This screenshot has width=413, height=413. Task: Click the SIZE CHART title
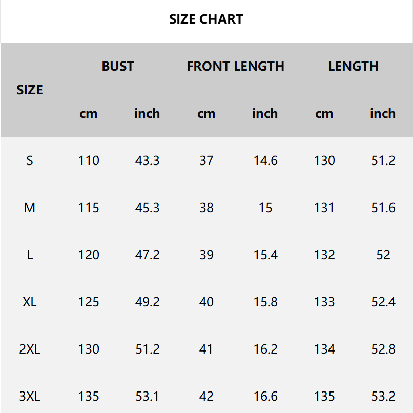pos(206,19)
